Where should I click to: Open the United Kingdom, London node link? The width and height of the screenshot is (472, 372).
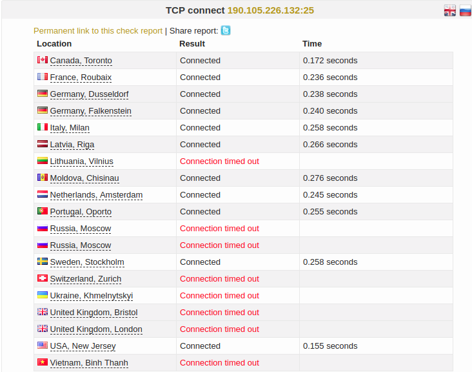(x=96, y=329)
